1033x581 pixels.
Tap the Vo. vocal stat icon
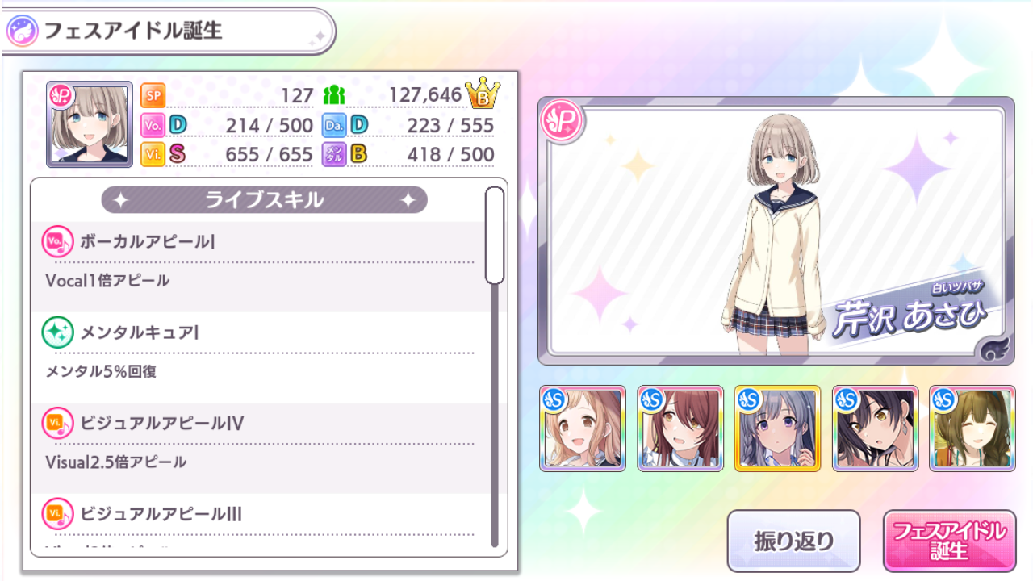pyautogui.click(x=153, y=125)
